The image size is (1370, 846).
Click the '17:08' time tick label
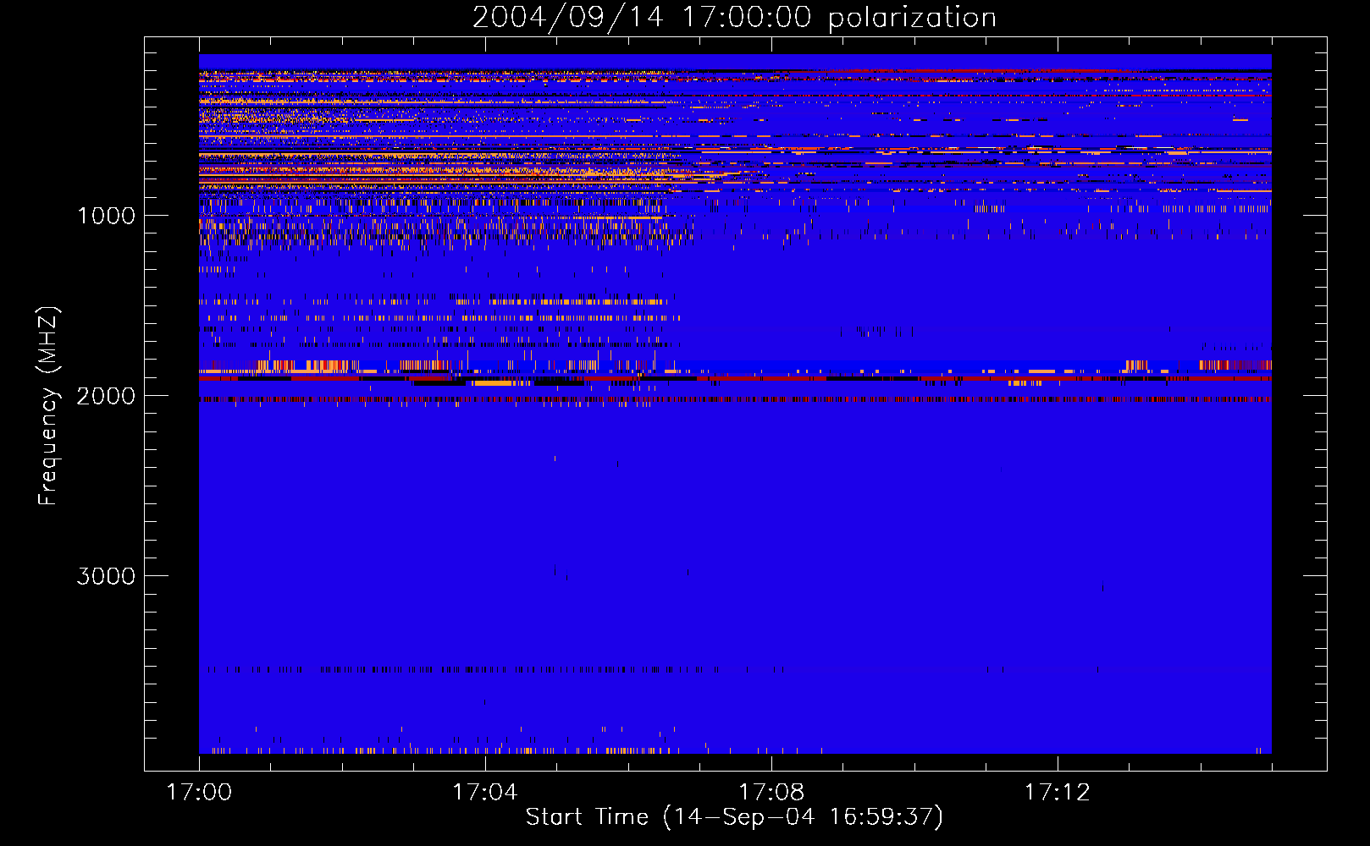771,793
